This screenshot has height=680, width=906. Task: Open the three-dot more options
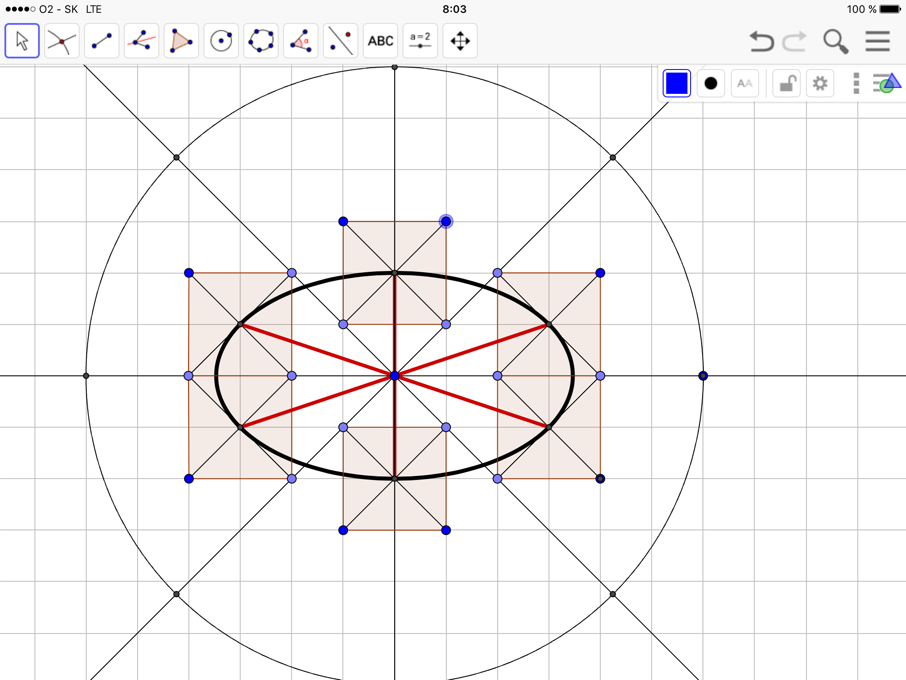(856, 83)
